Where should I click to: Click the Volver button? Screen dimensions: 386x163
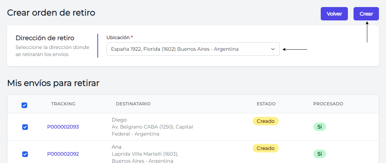click(334, 14)
